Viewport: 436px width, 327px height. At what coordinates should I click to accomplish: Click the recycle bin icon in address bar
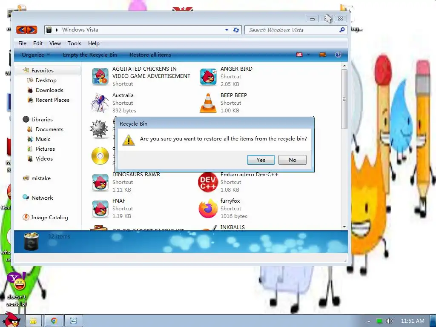pyautogui.click(x=49, y=30)
